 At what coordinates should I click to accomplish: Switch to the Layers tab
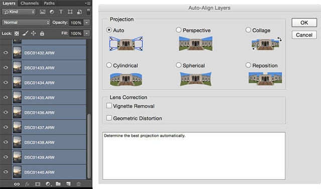coord(9,4)
